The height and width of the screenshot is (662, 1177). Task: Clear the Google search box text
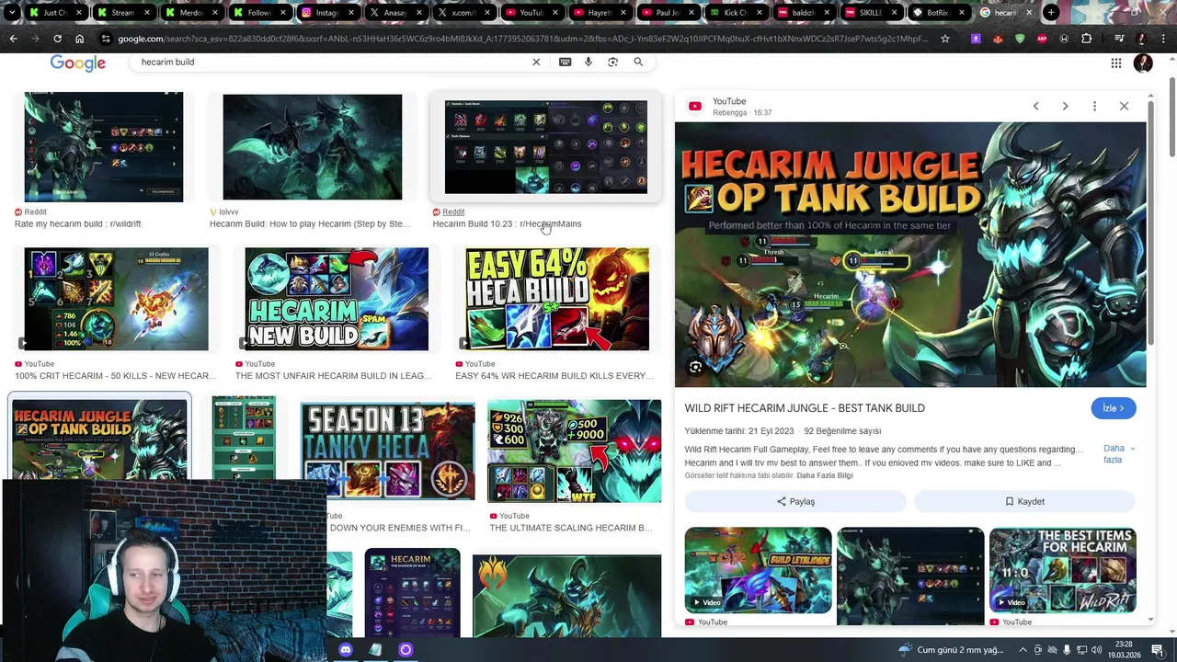click(536, 62)
